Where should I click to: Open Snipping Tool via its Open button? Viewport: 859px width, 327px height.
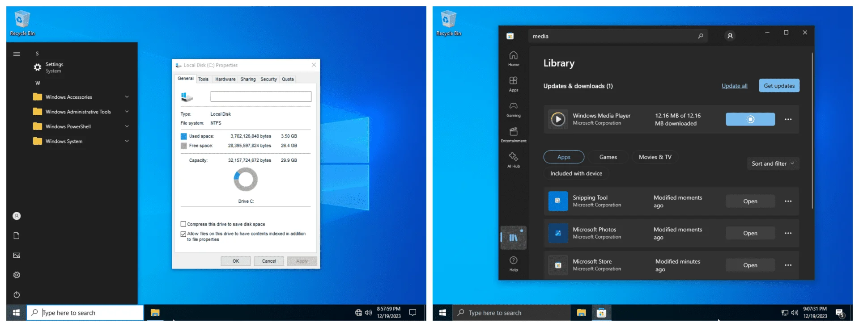click(x=750, y=201)
